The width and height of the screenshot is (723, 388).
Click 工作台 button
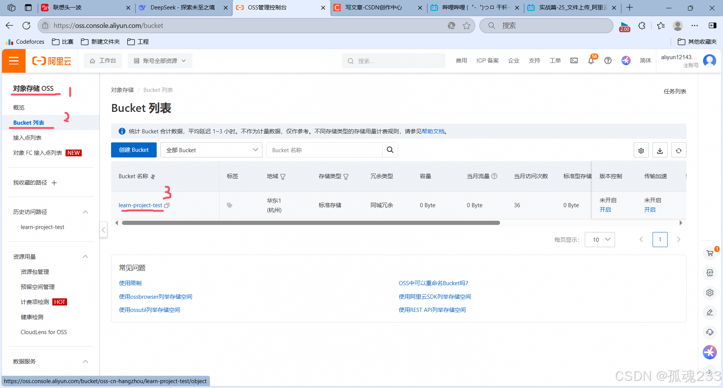point(103,61)
